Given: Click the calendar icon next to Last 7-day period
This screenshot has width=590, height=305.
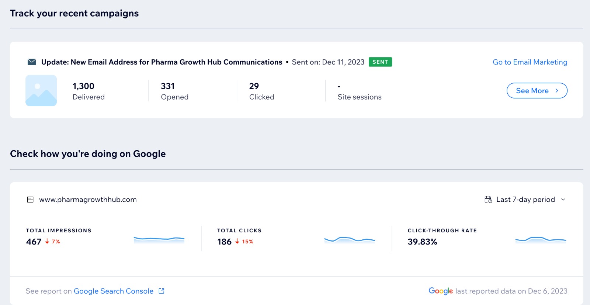Looking at the screenshot, I should pos(488,200).
